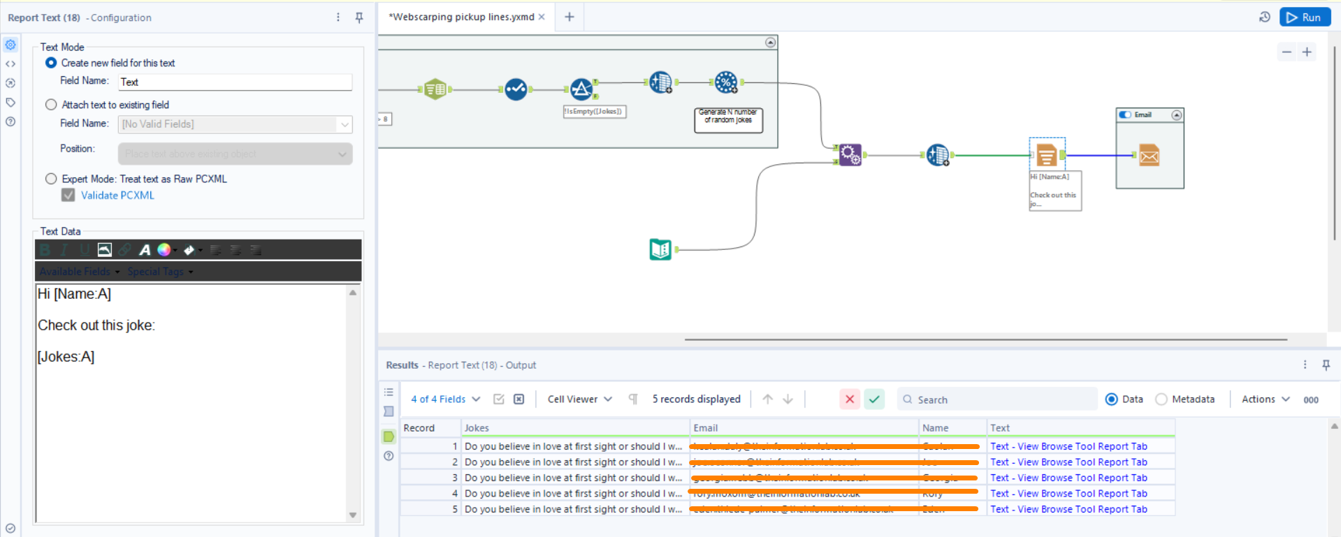This screenshot has height=537, width=1341.
Task: Open the Annotation tag icon
Action: [x=10, y=103]
